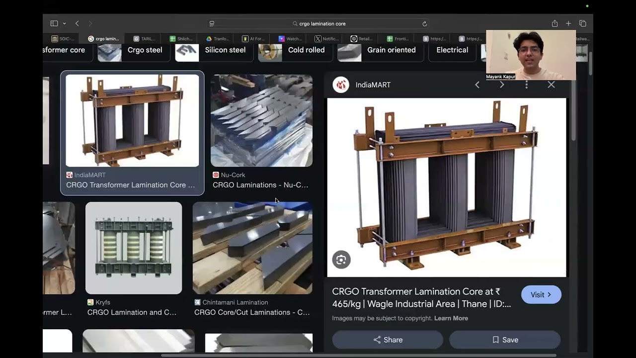The image size is (636, 358).
Task: Save the selected image
Action: [505, 340]
